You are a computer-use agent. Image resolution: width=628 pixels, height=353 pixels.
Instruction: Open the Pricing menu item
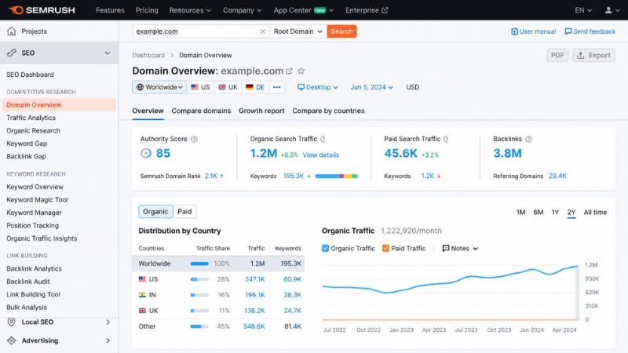tap(147, 10)
